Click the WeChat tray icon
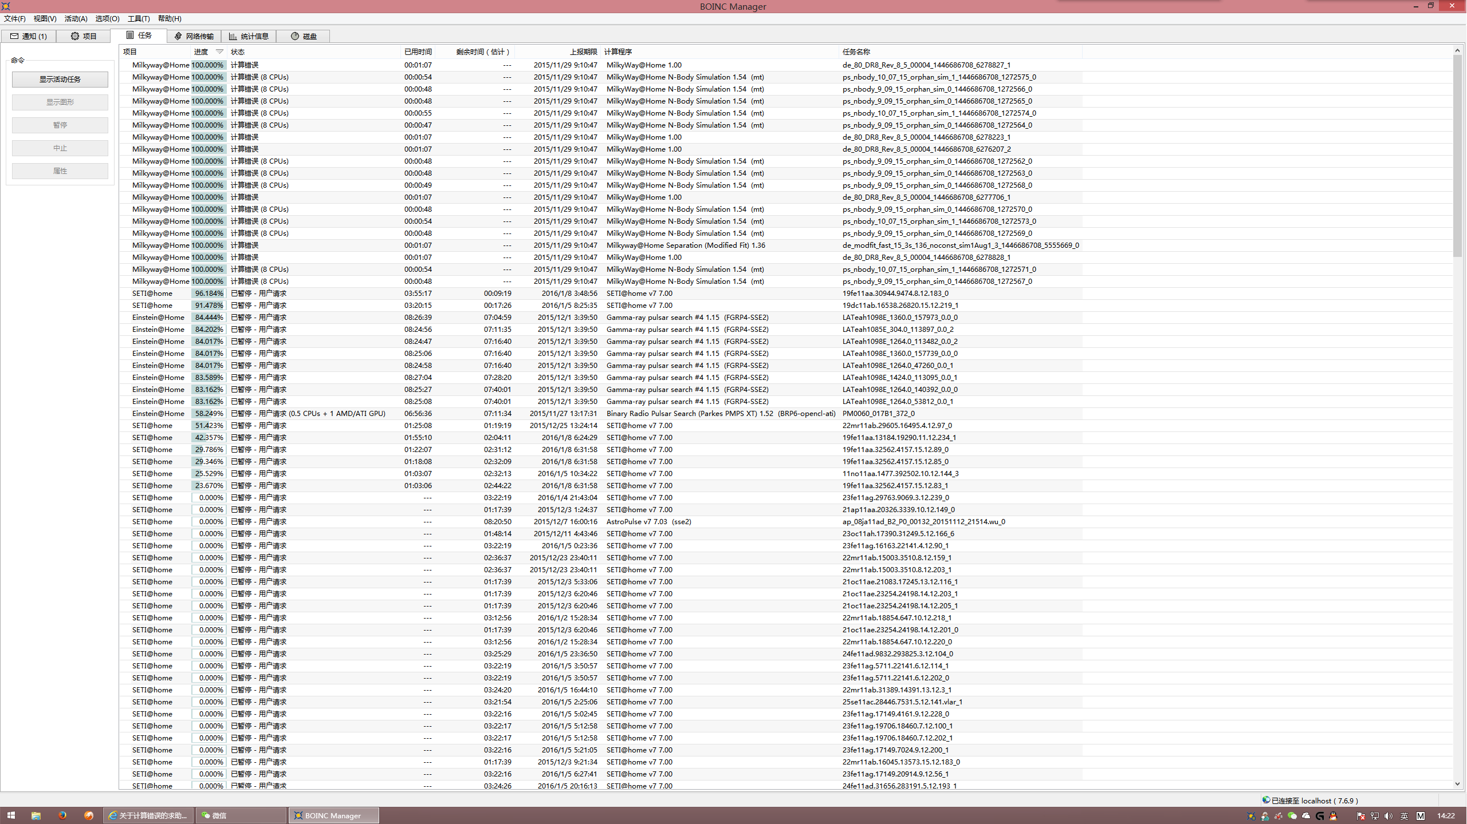Viewport: 1467px width, 824px height. [1292, 816]
